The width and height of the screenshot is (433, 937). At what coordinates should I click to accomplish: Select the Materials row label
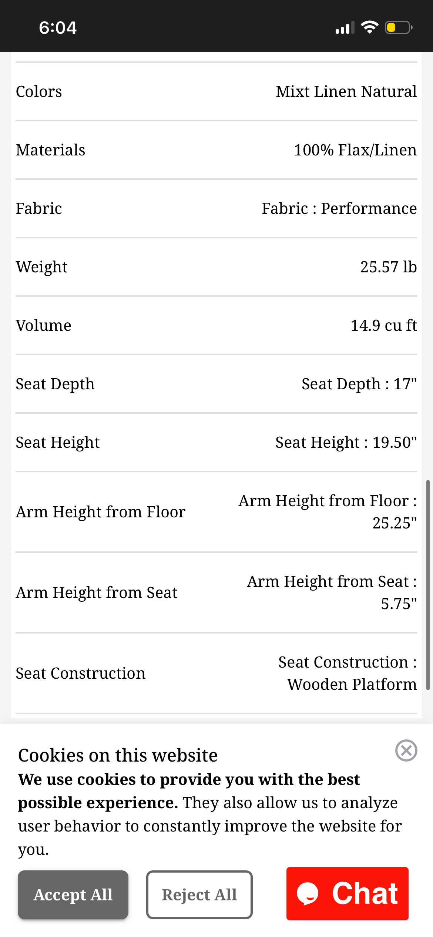tap(50, 150)
